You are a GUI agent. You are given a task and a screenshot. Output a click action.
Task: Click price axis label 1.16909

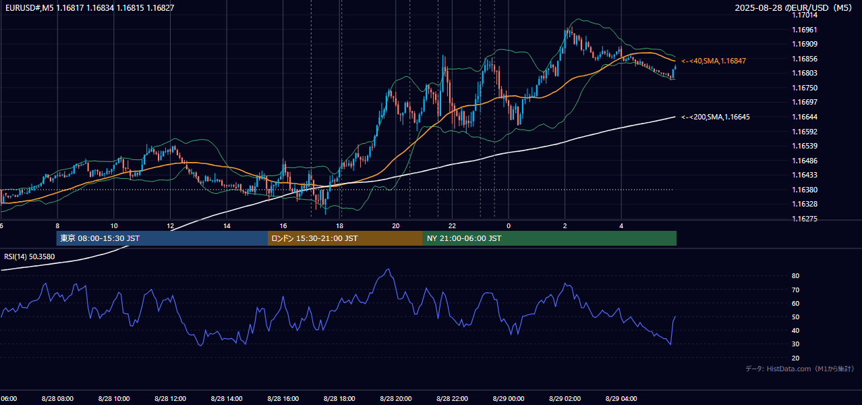click(x=804, y=44)
